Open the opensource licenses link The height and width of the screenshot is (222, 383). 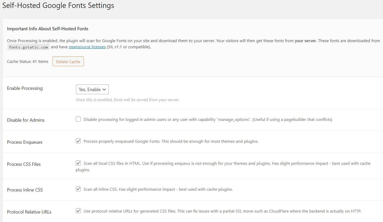87,47
